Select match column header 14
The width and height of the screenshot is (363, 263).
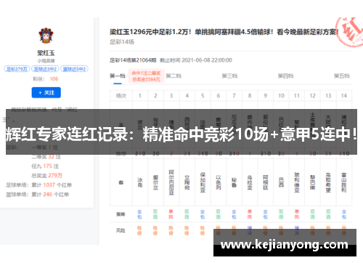pyautogui.click(x=344, y=96)
